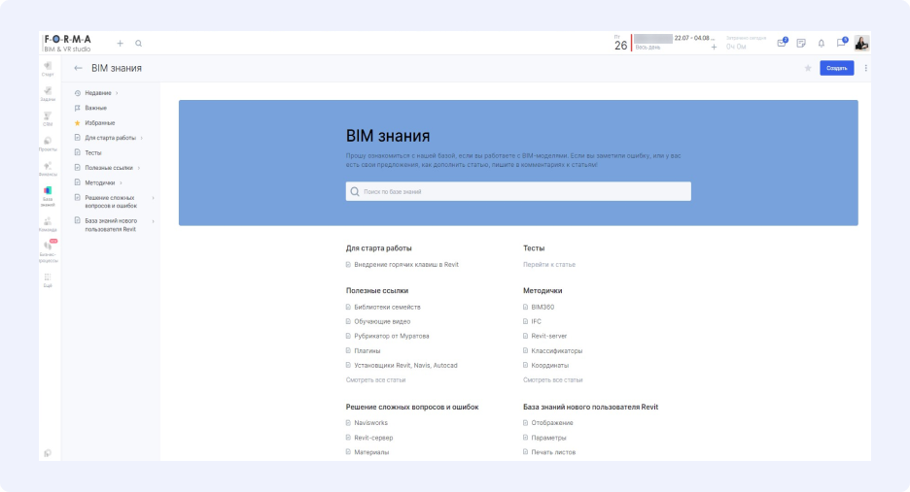
Task: Expand the Методички category chevron
Action: [x=121, y=182]
